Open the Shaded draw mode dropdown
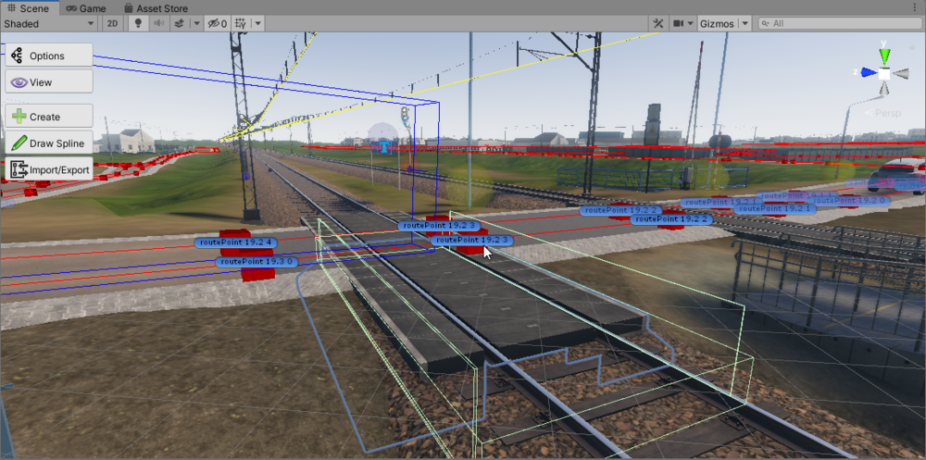The width and height of the screenshot is (926, 460). pyautogui.click(x=49, y=24)
